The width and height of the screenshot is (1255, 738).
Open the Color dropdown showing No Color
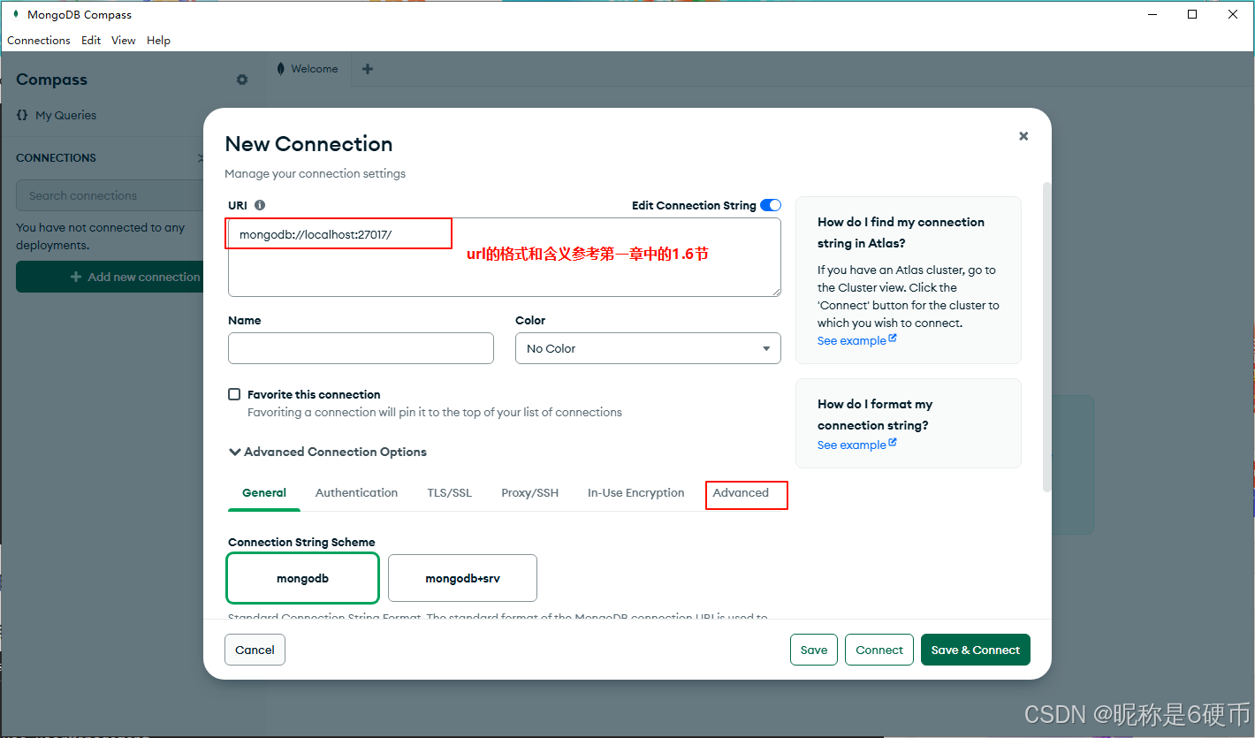pyautogui.click(x=648, y=348)
